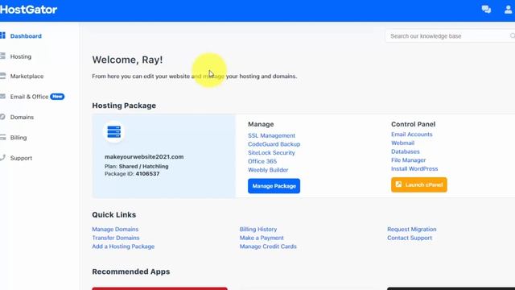Screen dimensions: 515x290
Task: Click the Welcome, Ray! heading
Action: coord(127,60)
